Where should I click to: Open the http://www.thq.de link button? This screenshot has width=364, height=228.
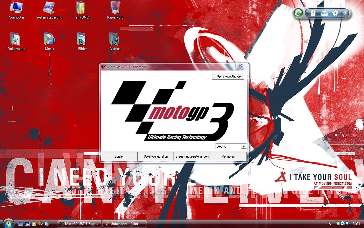click(x=228, y=76)
